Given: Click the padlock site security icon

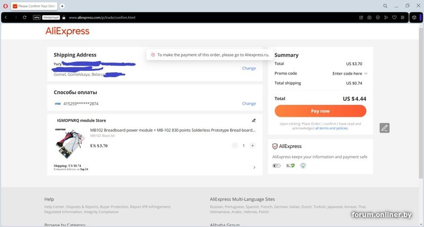Looking at the screenshot, I should click(64, 17).
